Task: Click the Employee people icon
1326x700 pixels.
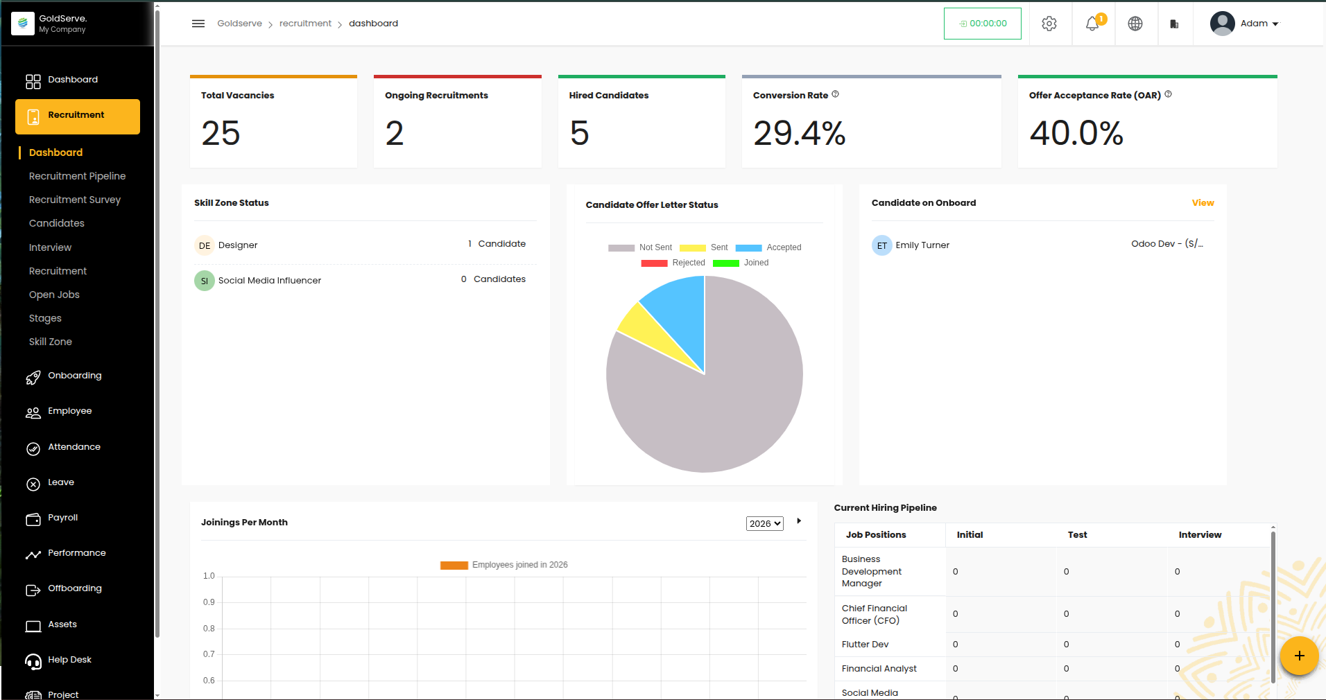Action: (33, 413)
